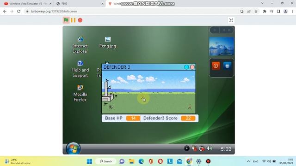The image size is (296, 166).
Task: Open the Chrome extensions puzzle icon
Action: point(265,11)
